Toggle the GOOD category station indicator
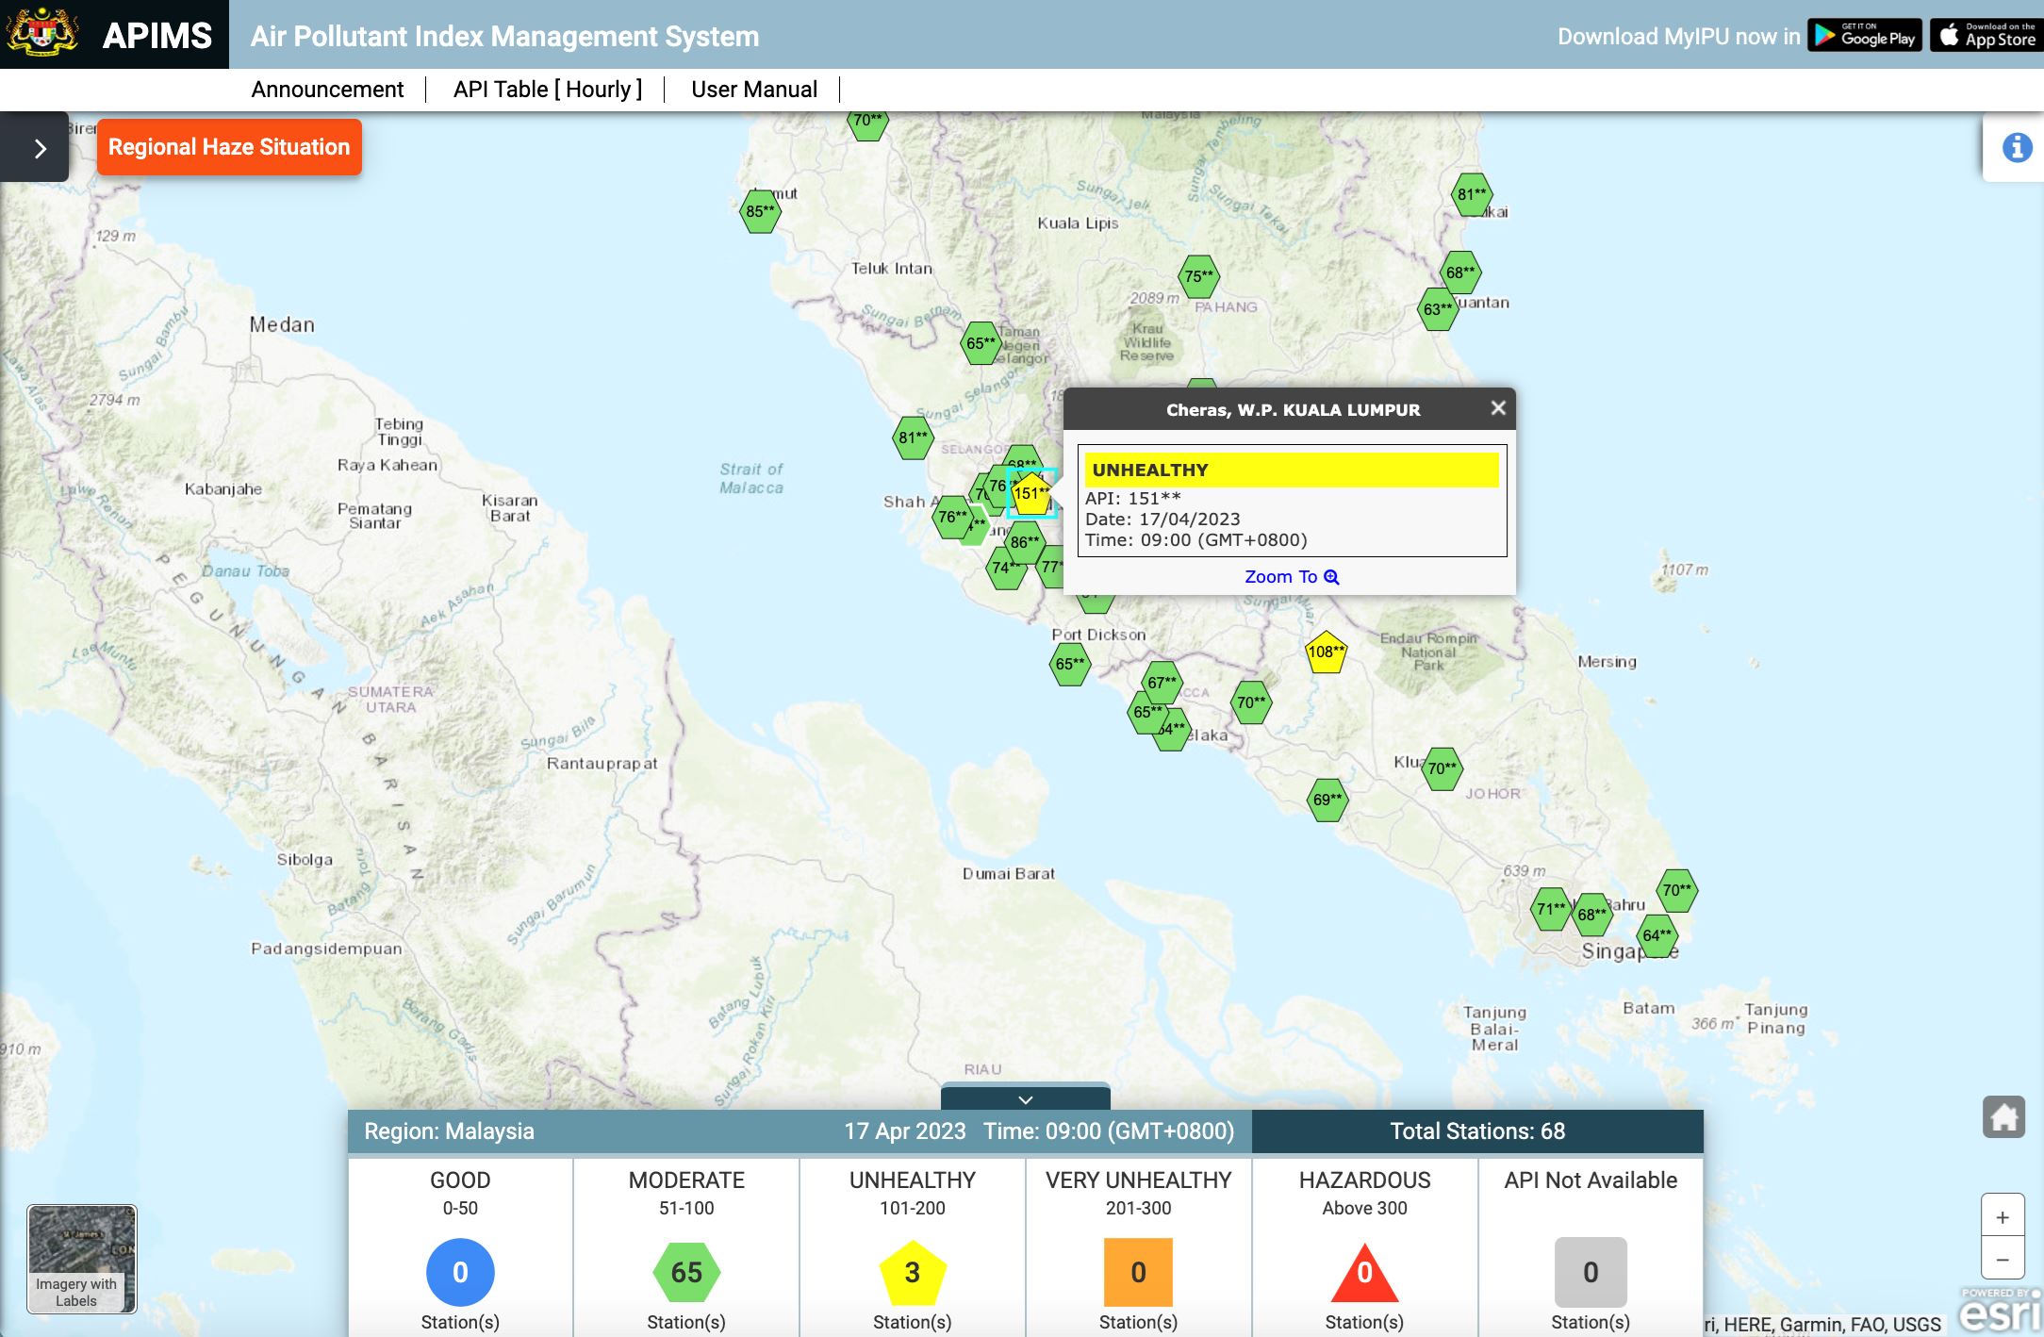2044x1337 pixels. coord(460,1271)
